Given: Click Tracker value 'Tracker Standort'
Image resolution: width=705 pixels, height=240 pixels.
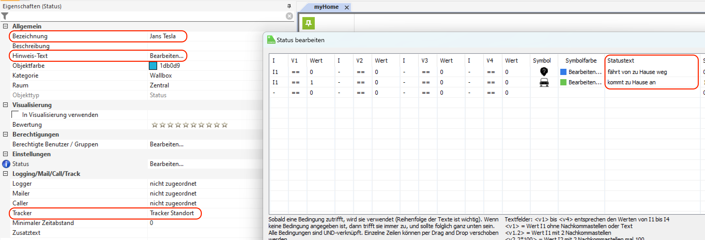Looking at the screenshot, I should tap(172, 213).
